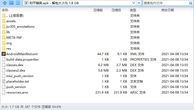Select the AndroidManifest.xml file name

(x=22, y=54)
